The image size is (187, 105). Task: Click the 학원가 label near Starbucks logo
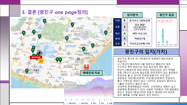(86, 54)
